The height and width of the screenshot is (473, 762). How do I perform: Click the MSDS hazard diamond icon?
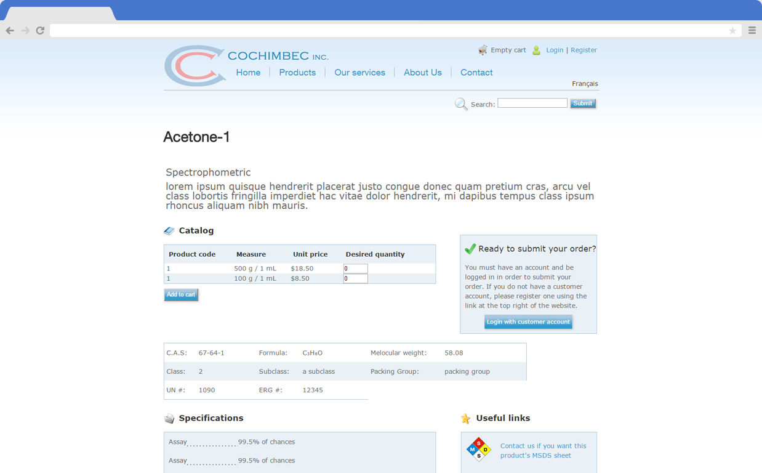point(478,450)
